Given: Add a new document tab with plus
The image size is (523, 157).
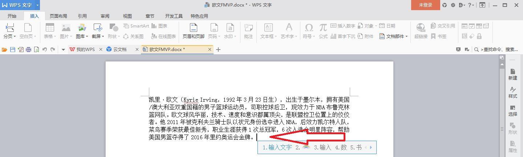Looking at the screenshot, I should 218,50.
